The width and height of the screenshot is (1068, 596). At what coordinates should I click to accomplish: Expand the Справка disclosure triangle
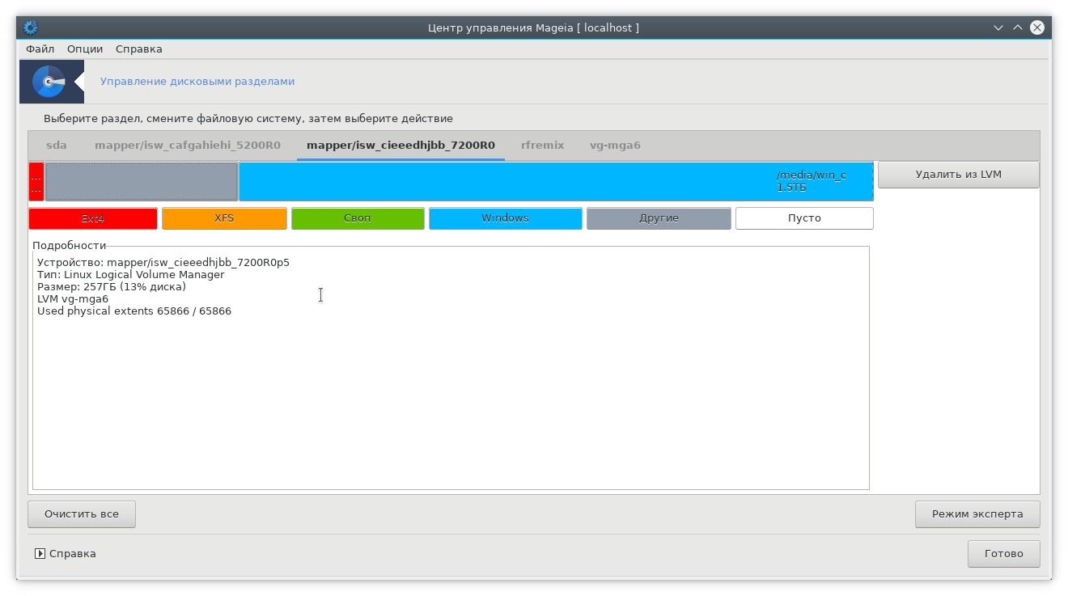40,554
